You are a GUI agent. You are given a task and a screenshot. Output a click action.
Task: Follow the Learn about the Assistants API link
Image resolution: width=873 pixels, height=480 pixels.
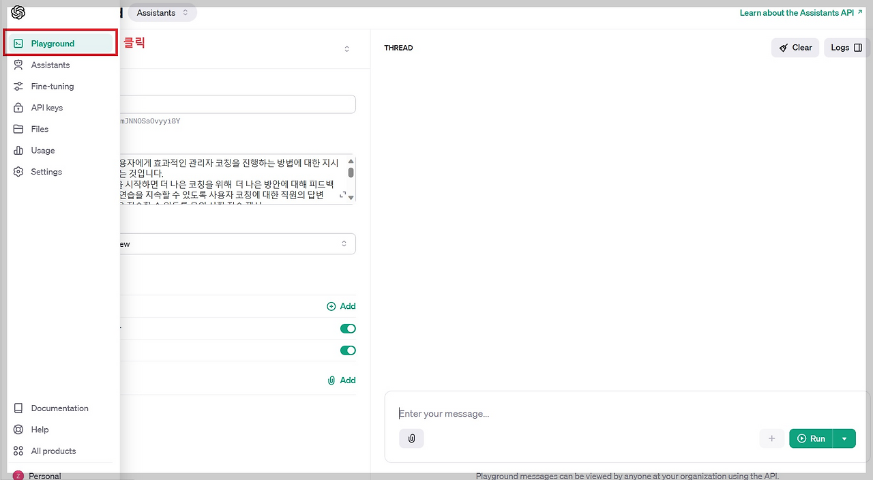[x=797, y=12]
